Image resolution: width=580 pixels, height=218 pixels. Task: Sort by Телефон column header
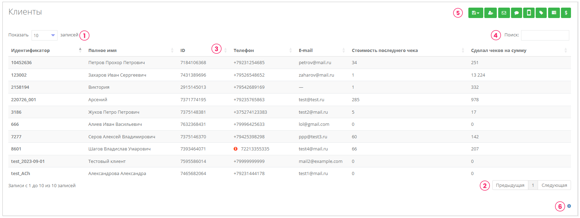pyautogui.click(x=263, y=50)
